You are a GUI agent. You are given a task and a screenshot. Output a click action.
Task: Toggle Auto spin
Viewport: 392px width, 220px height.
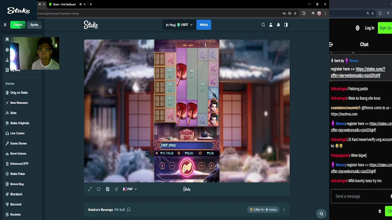click(x=211, y=166)
